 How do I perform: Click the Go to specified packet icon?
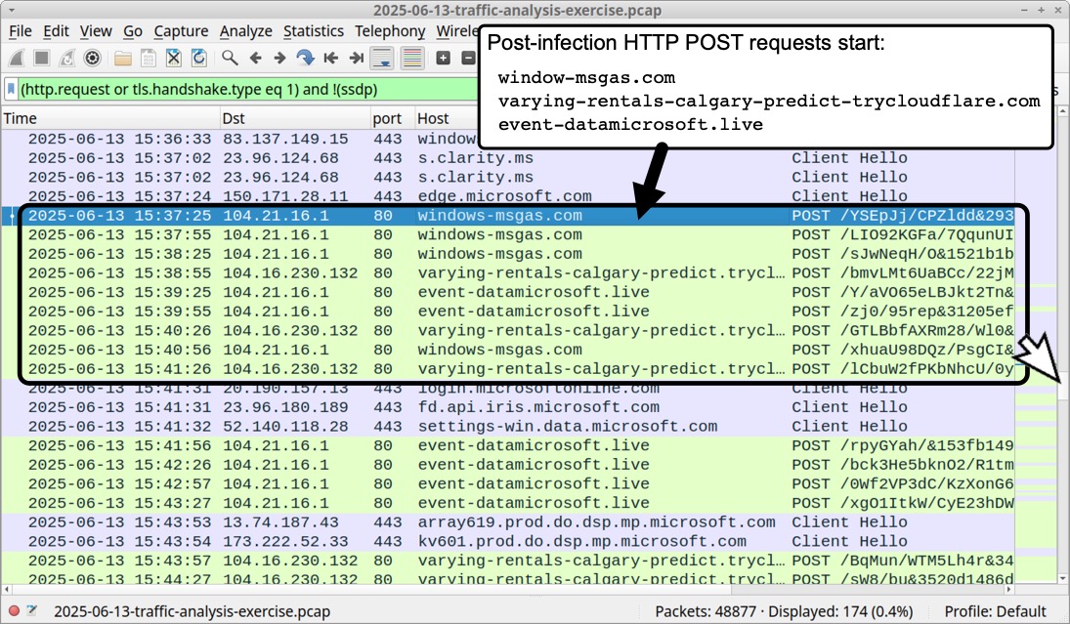click(305, 58)
